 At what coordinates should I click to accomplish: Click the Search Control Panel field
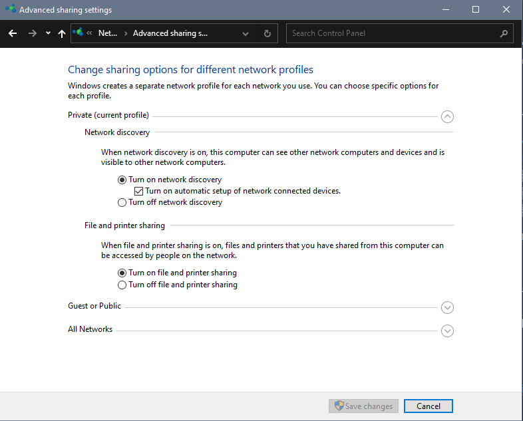pos(393,33)
